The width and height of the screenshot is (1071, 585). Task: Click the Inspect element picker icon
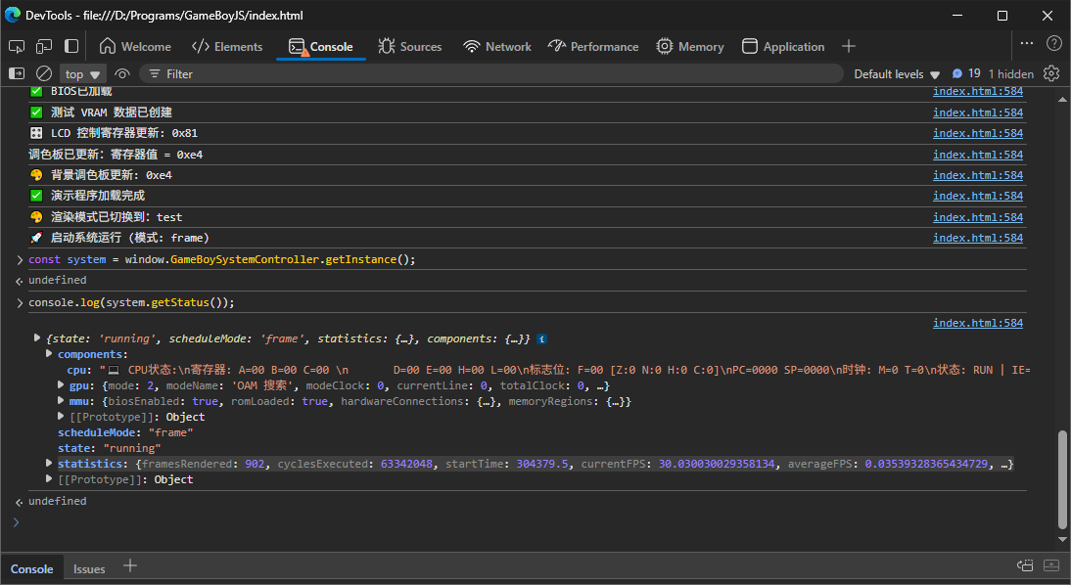point(17,46)
